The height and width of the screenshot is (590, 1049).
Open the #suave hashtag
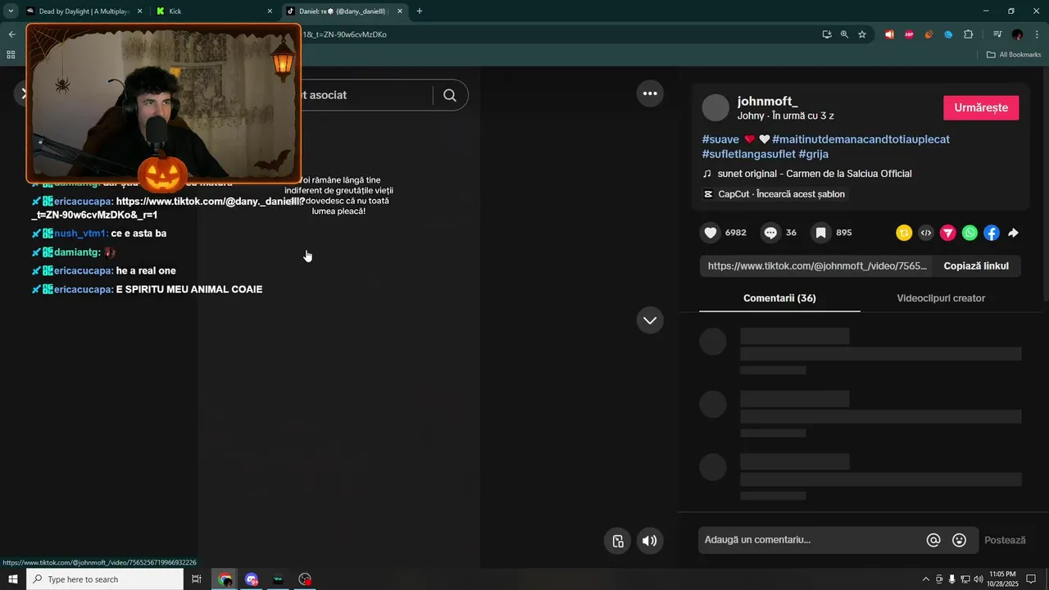(720, 139)
